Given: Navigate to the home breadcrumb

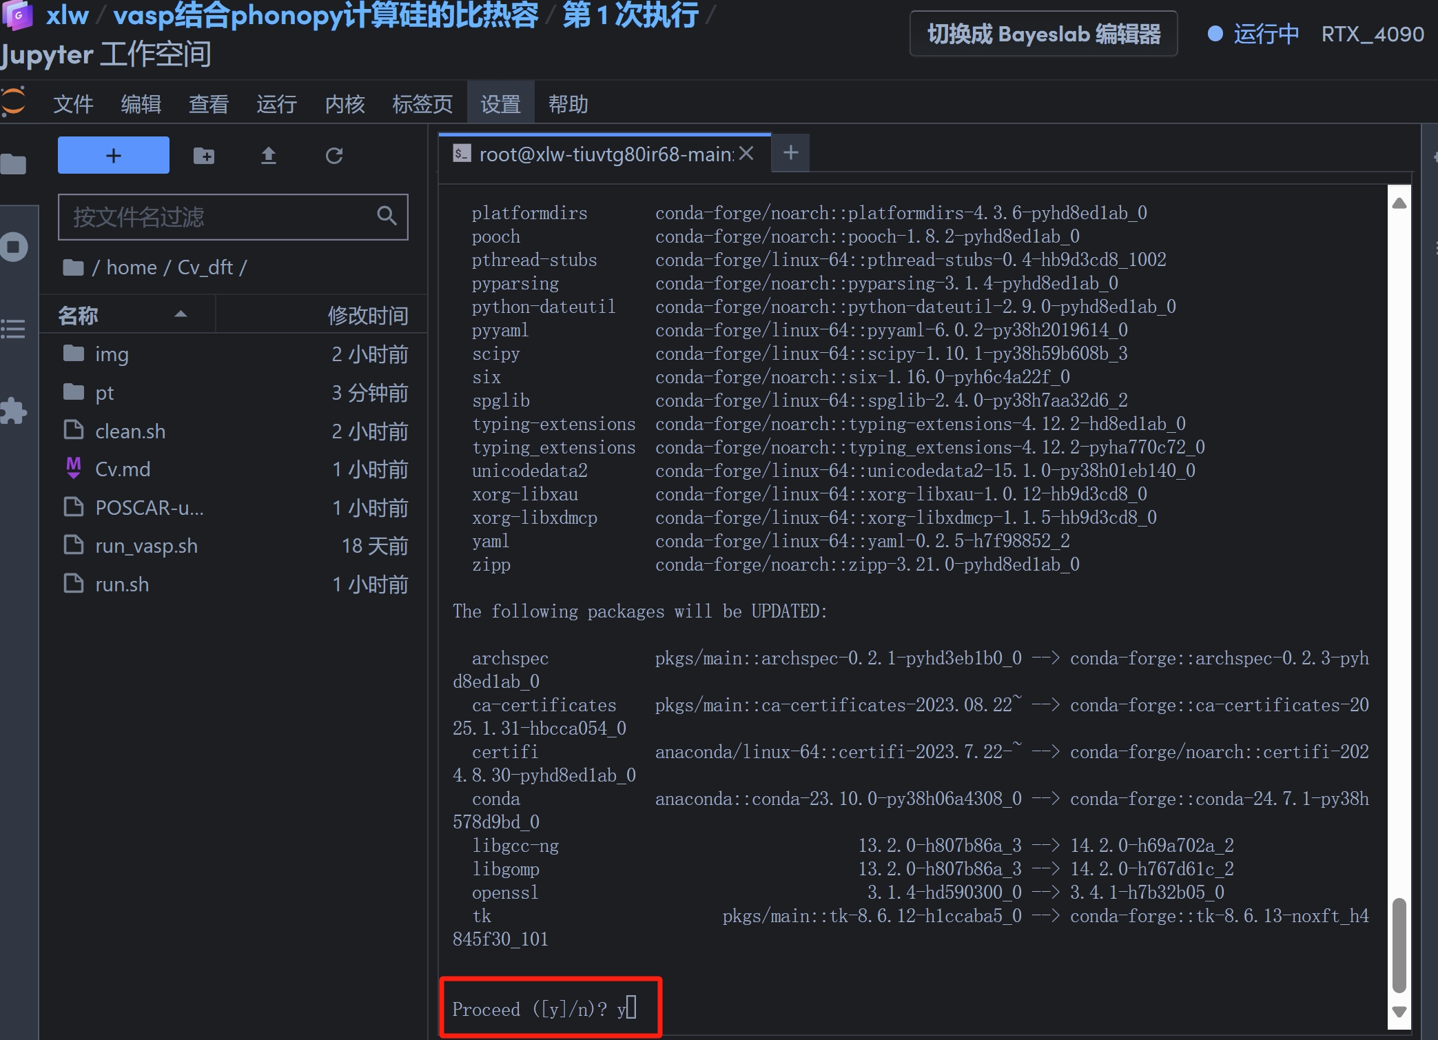Looking at the screenshot, I should [x=132, y=267].
